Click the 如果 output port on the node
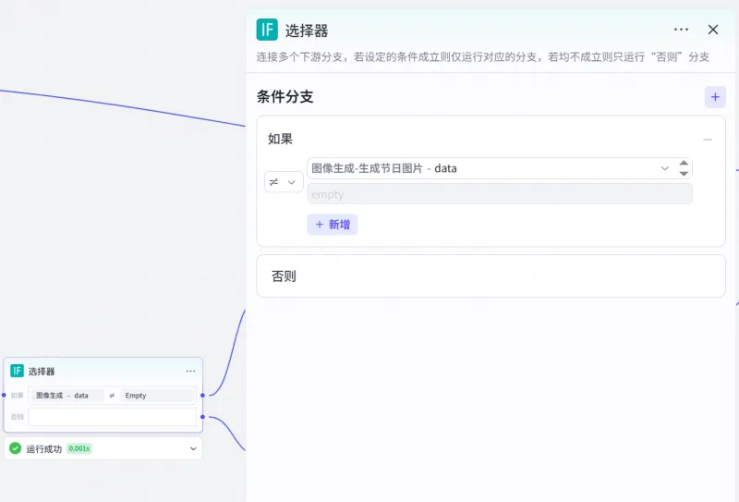The width and height of the screenshot is (739, 502). 203,396
